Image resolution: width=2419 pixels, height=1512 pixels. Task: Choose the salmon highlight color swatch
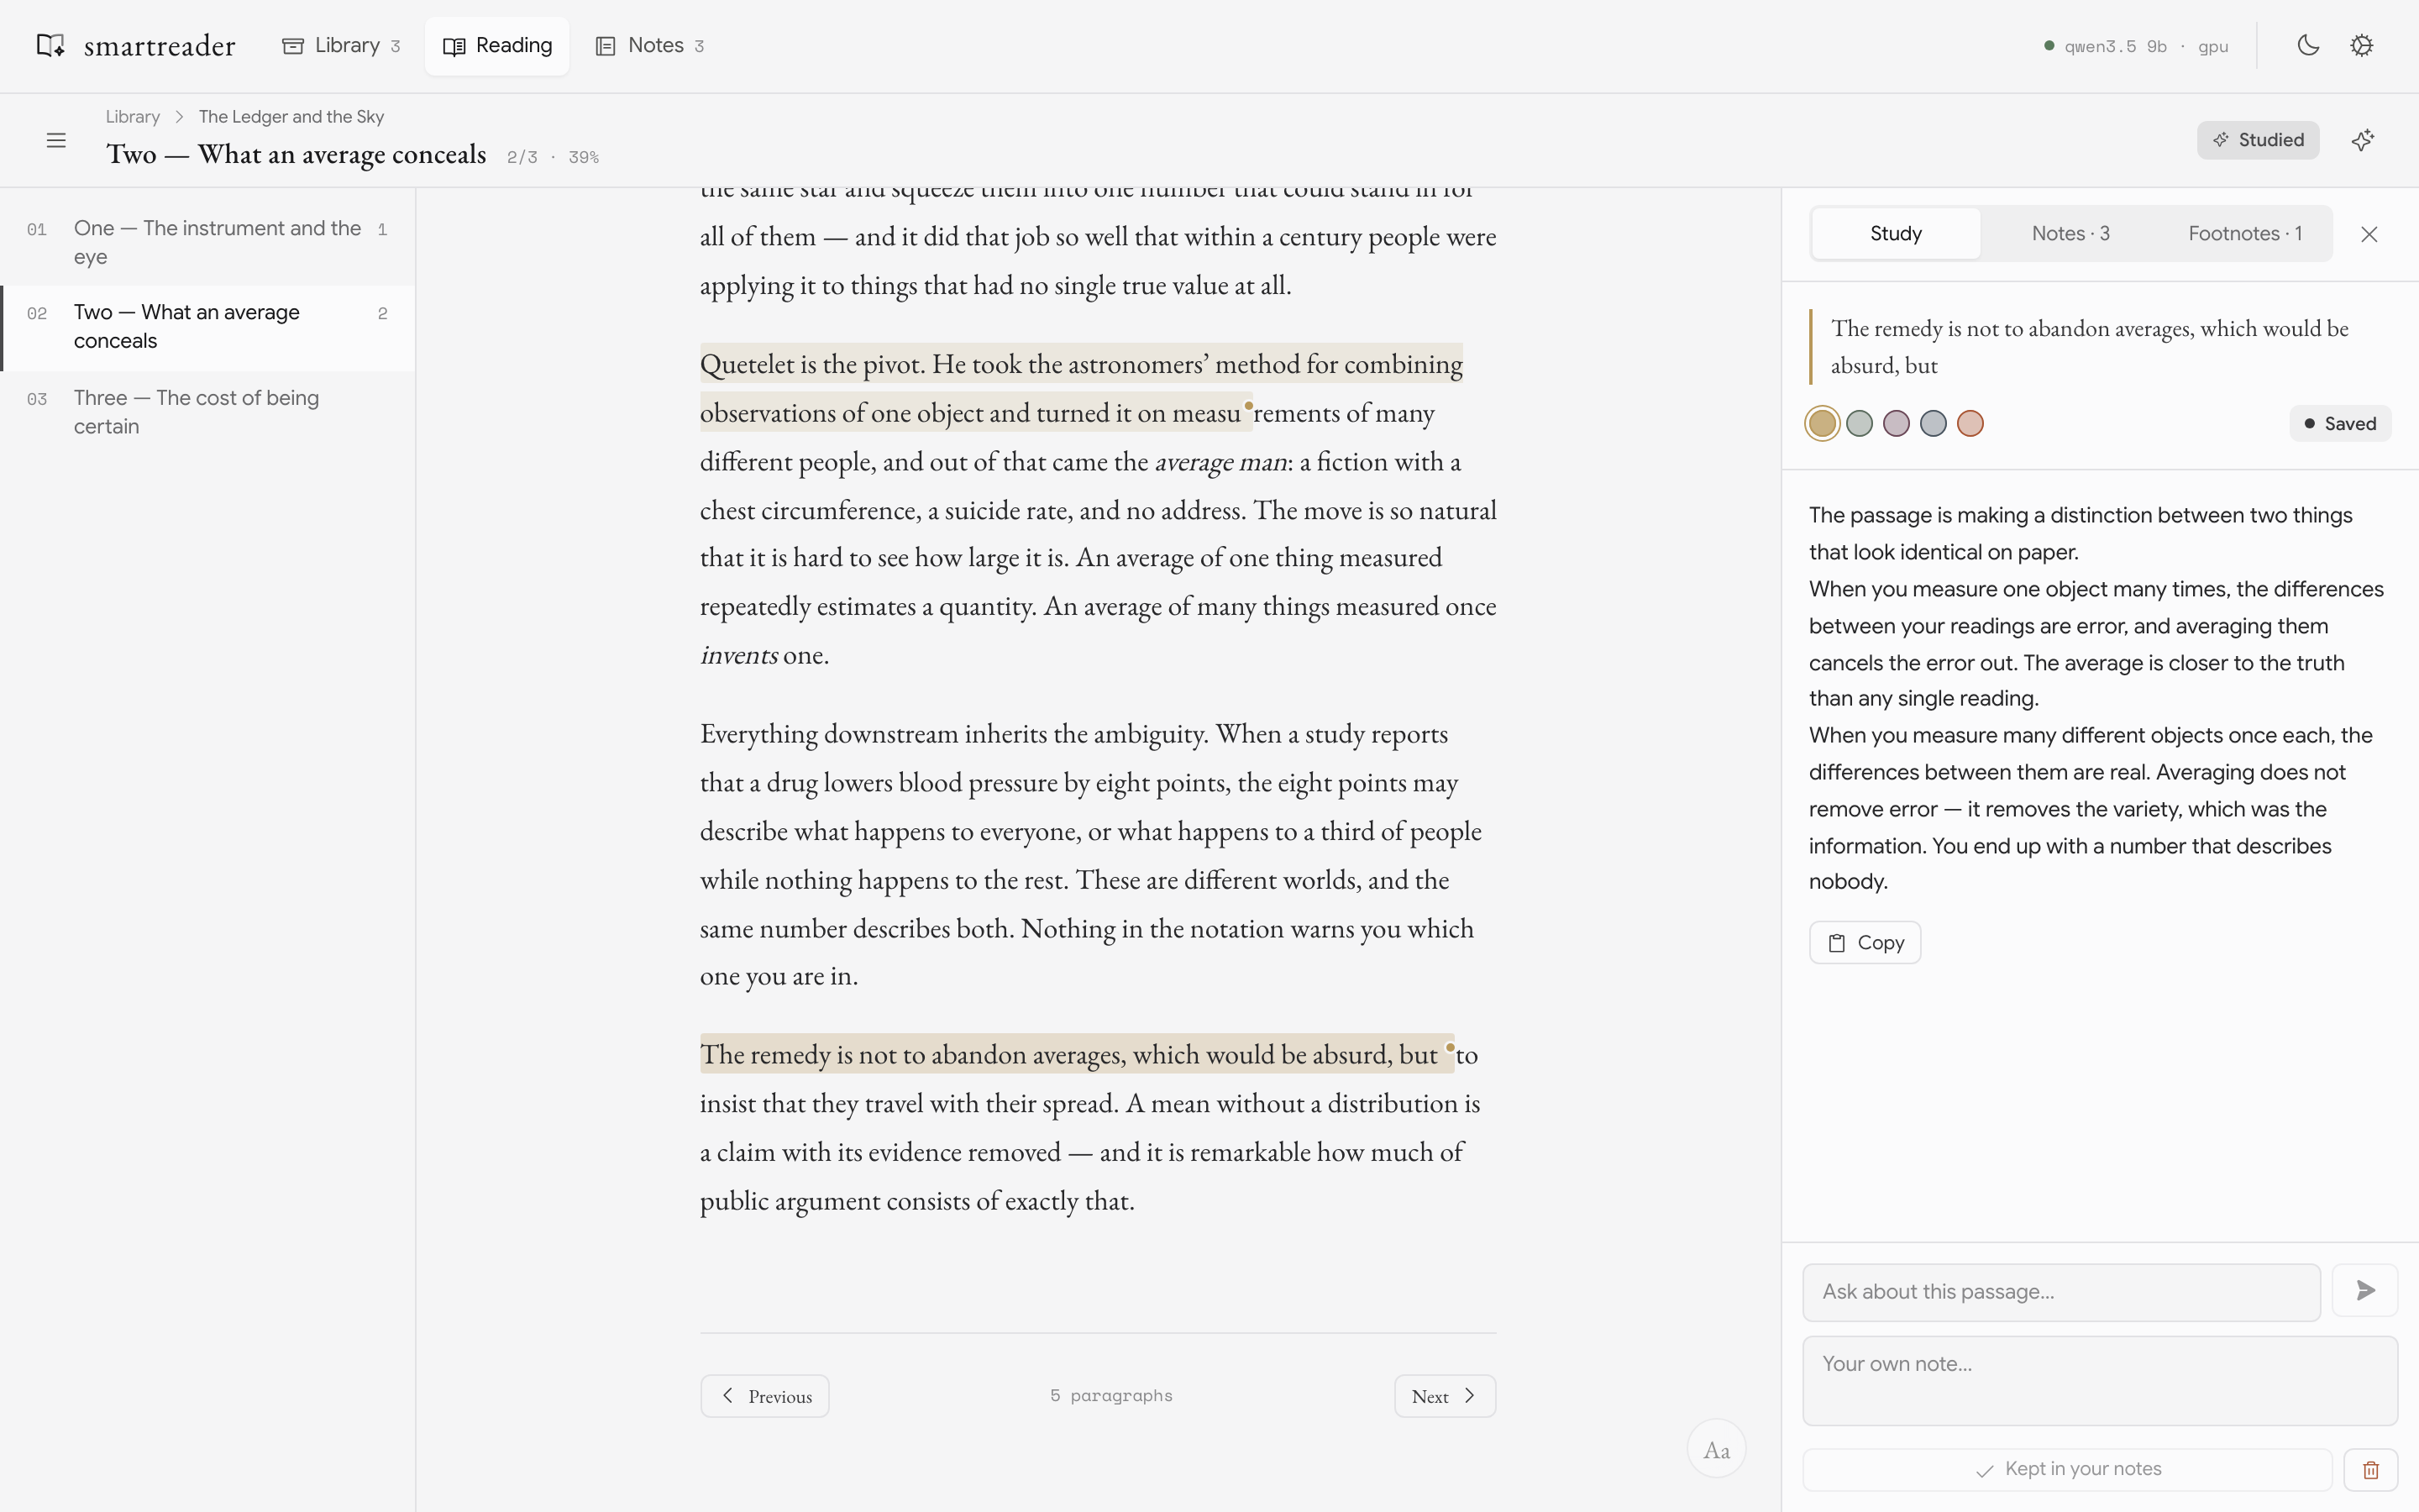pyautogui.click(x=1970, y=423)
